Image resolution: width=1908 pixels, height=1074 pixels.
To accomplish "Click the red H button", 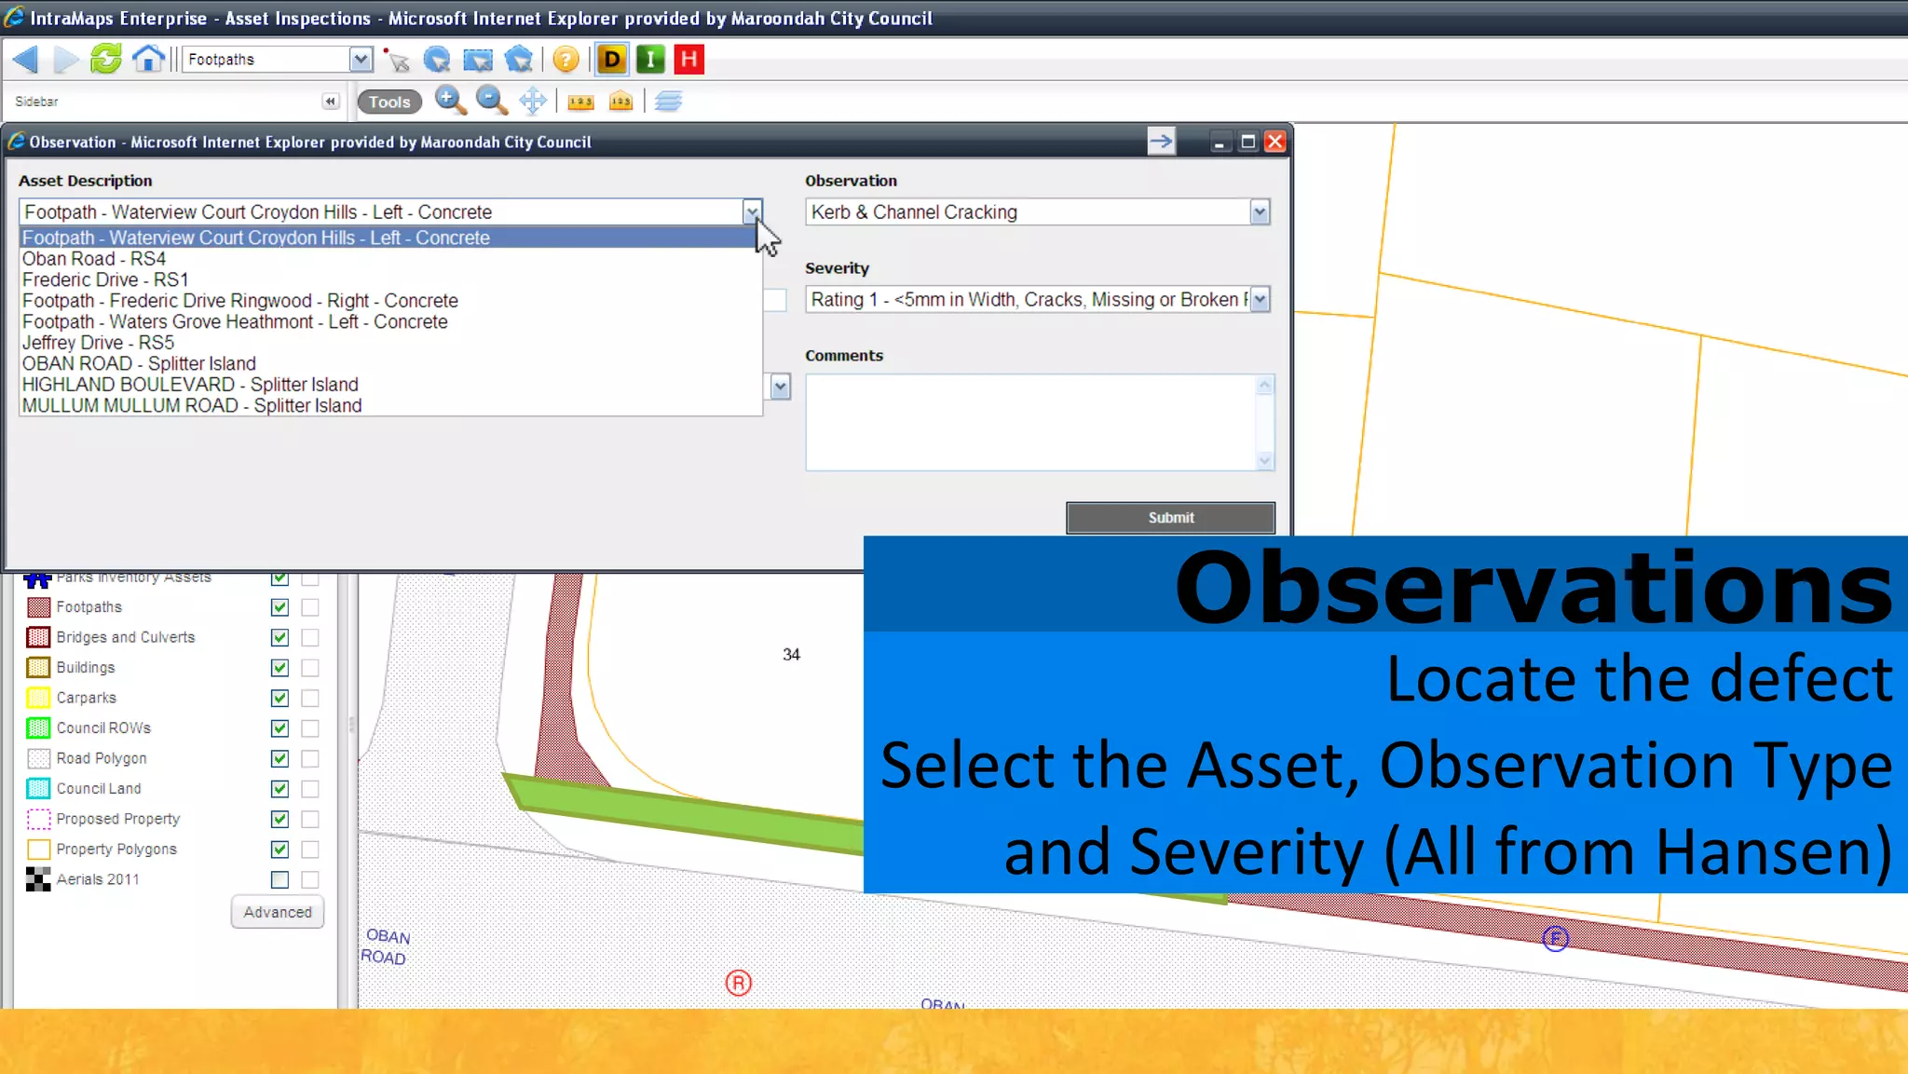I will point(689,60).
